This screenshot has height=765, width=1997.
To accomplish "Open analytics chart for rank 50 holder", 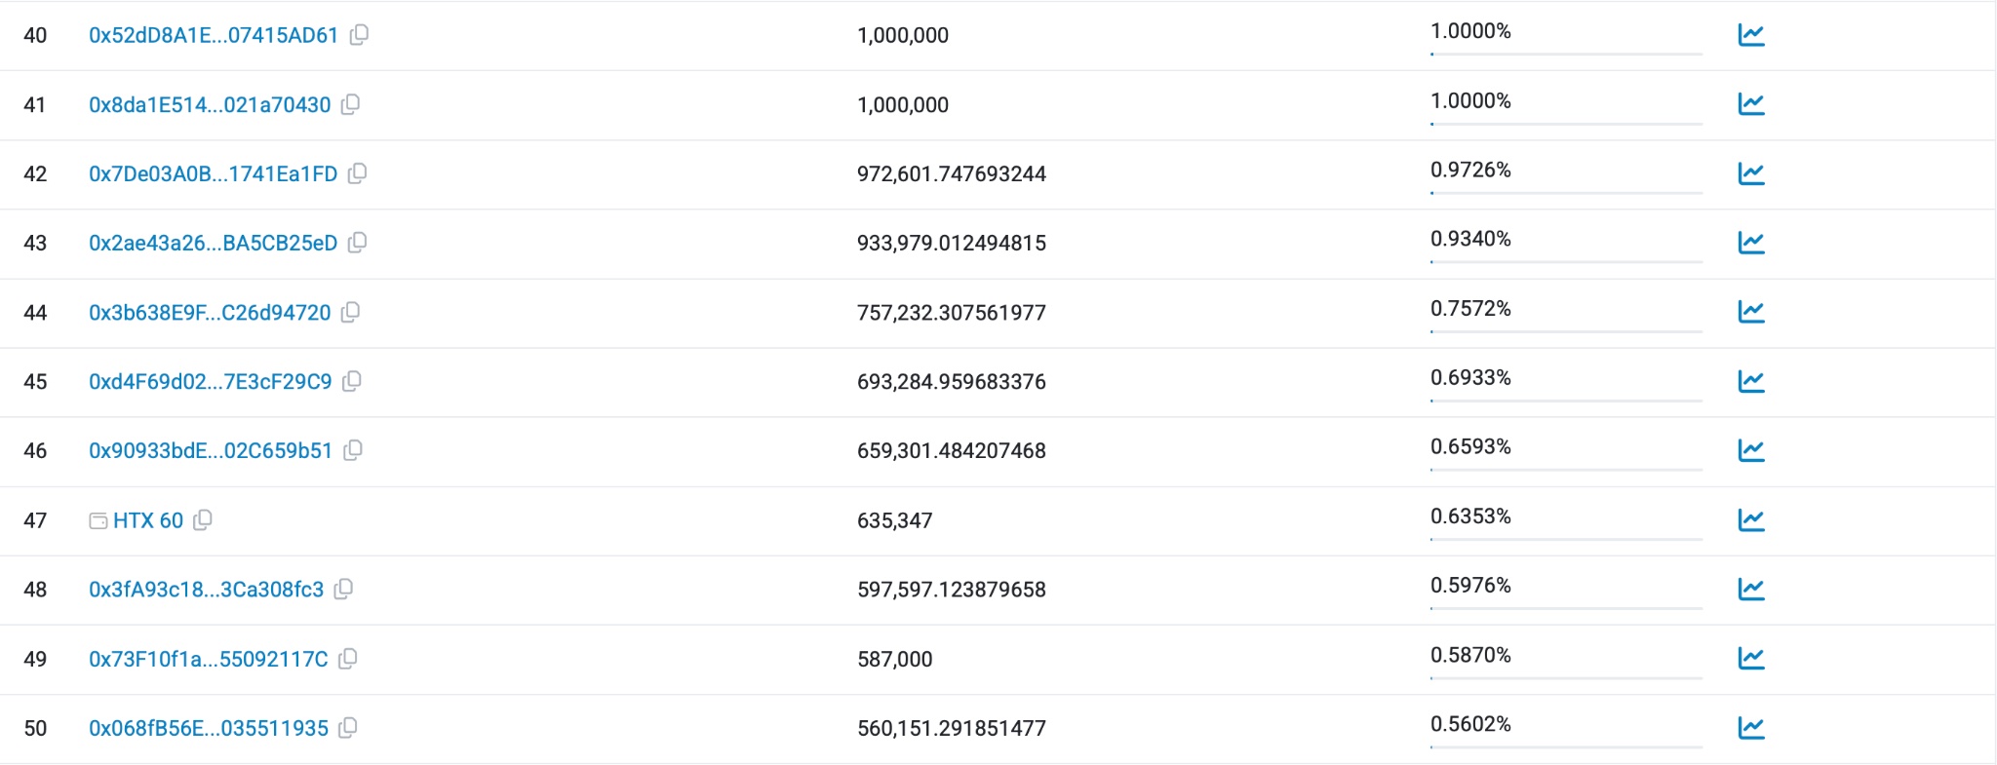I will click(x=1751, y=728).
